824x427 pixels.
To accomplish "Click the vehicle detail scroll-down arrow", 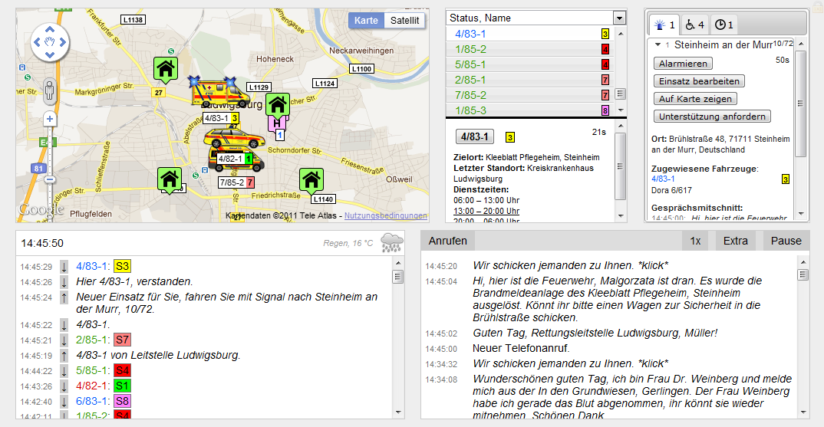I will 621,216.
